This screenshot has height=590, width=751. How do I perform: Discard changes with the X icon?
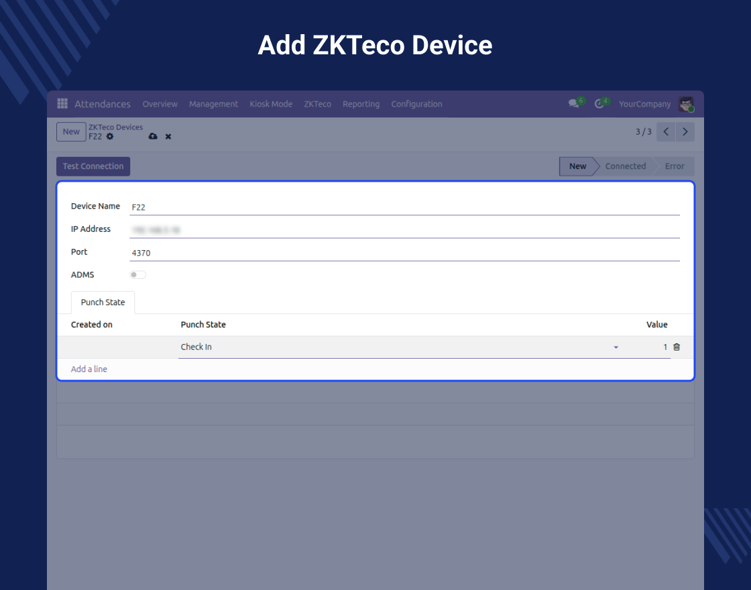(168, 137)
